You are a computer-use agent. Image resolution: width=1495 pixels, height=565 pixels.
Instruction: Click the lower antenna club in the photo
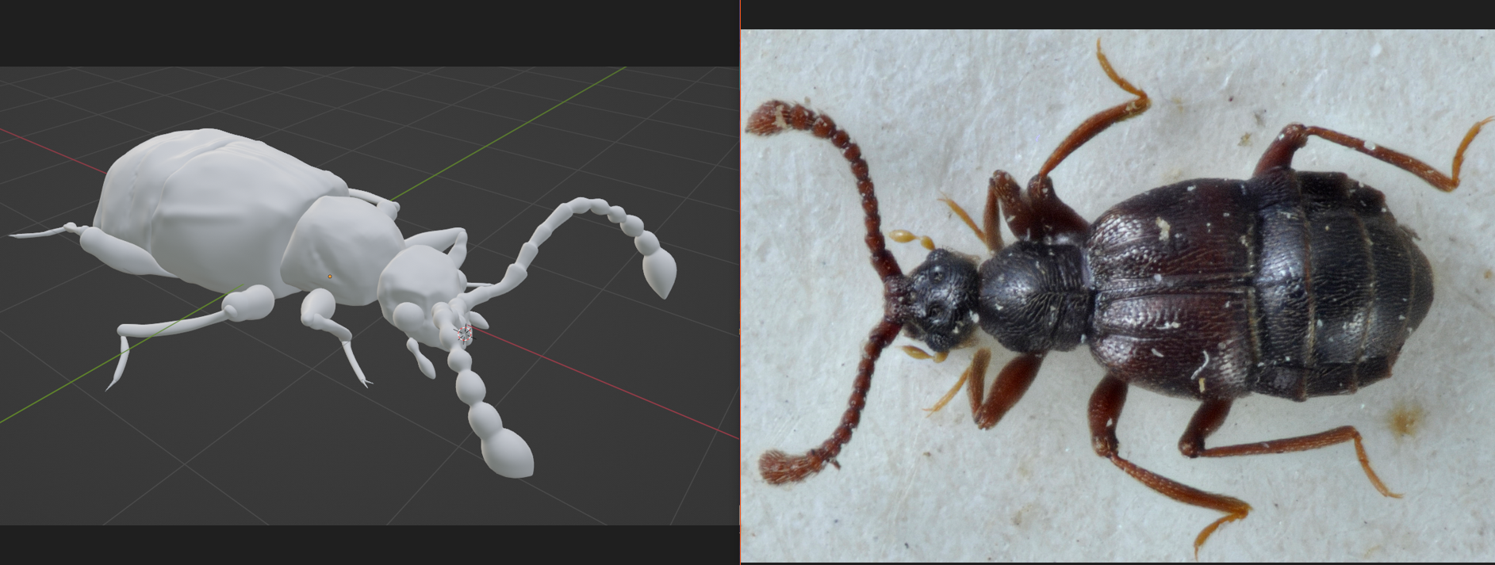[781, 466]
